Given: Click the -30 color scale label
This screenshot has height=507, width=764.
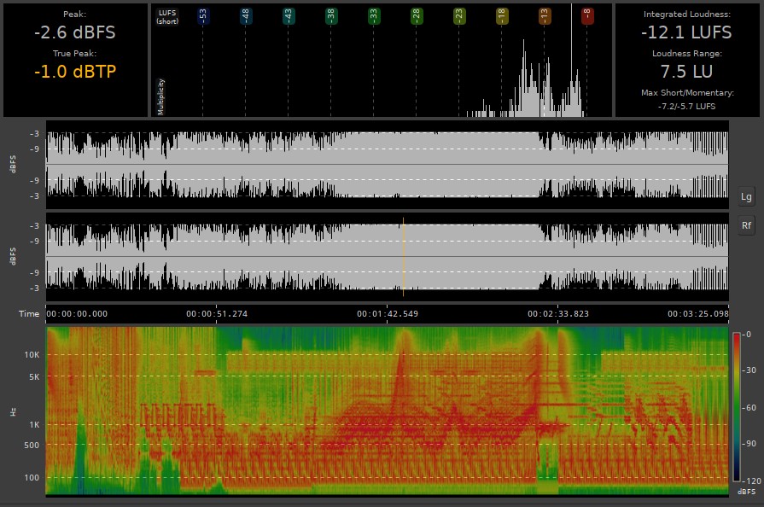Looking at the screenshot, I should [749, 370].
